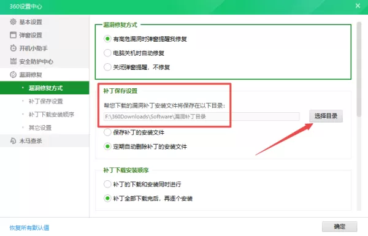Collapse the 漏洞修复 category
The height and width of the screenshot is (236, 368).
coord(45,75)
